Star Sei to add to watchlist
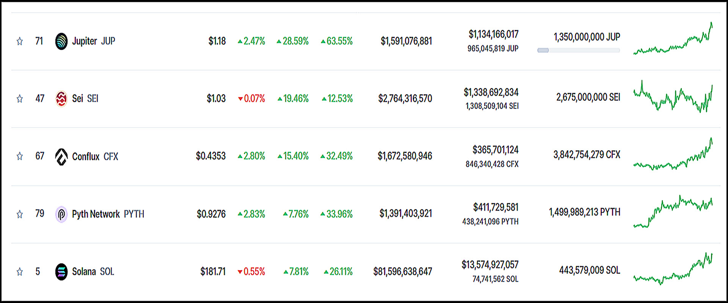This screenshot has height=303, width=728. coord(20,99)
